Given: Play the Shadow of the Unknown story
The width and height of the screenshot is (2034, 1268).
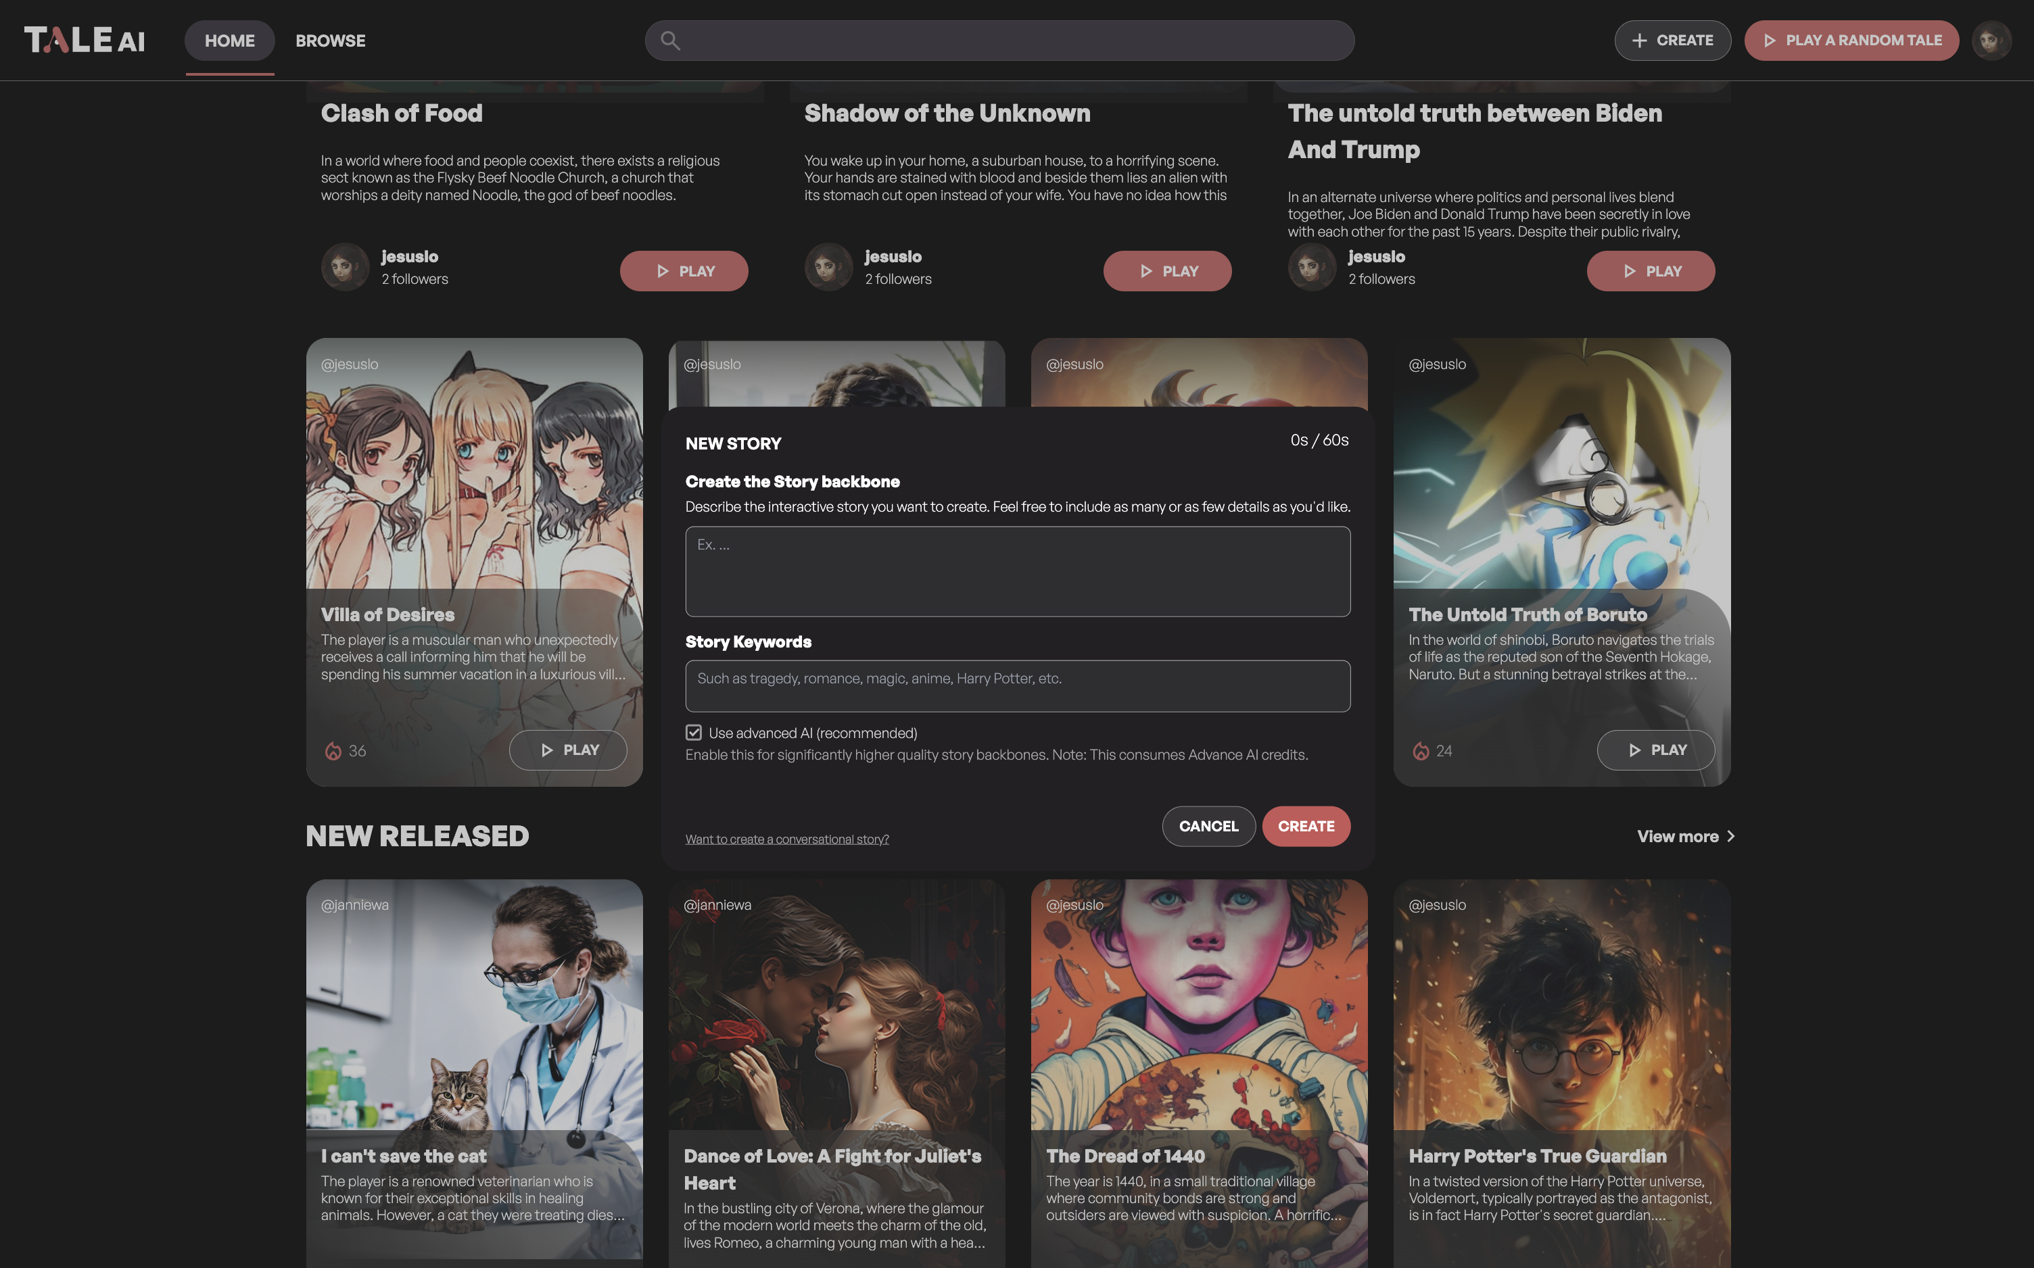Looking at the screenshot, I should (1166, 271).
